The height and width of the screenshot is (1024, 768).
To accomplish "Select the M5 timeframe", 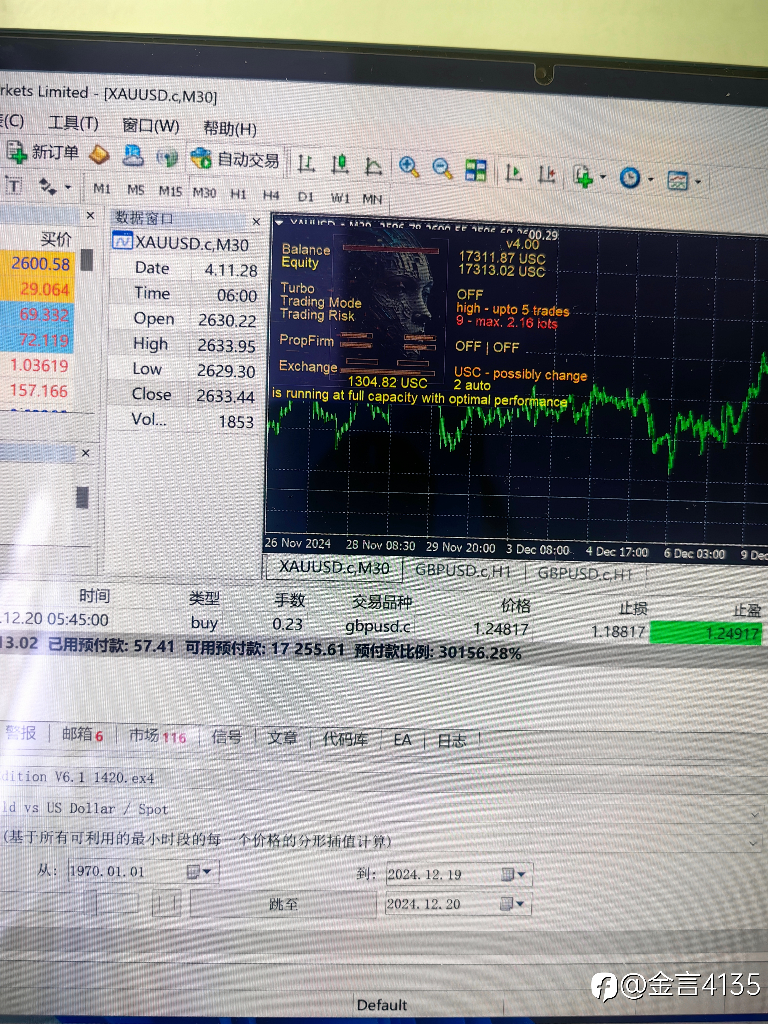I will [136, 190].
